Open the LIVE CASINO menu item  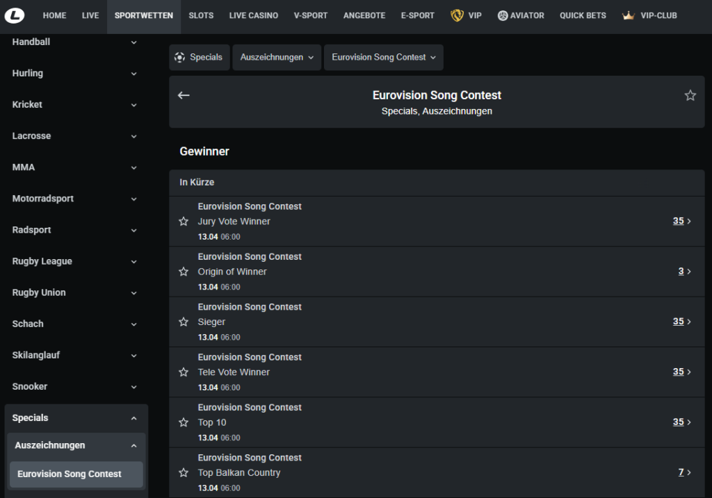253,15
